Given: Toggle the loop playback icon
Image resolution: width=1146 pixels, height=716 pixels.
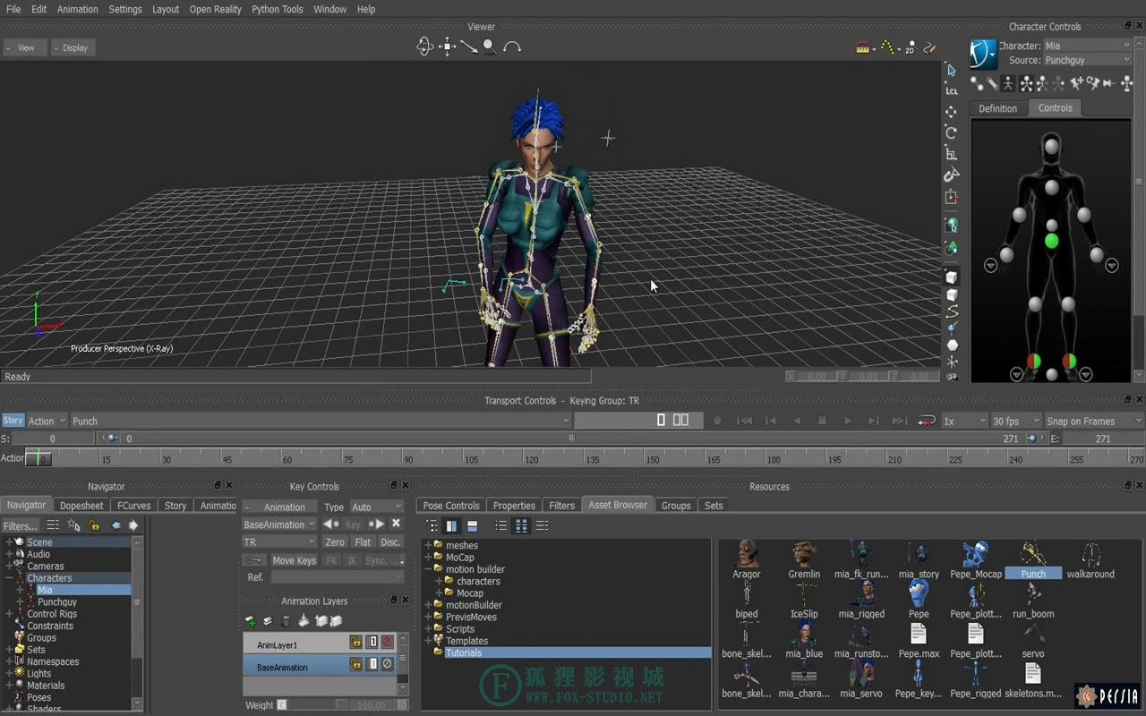Looking at the screenshot, I should (x=927, y=421).
